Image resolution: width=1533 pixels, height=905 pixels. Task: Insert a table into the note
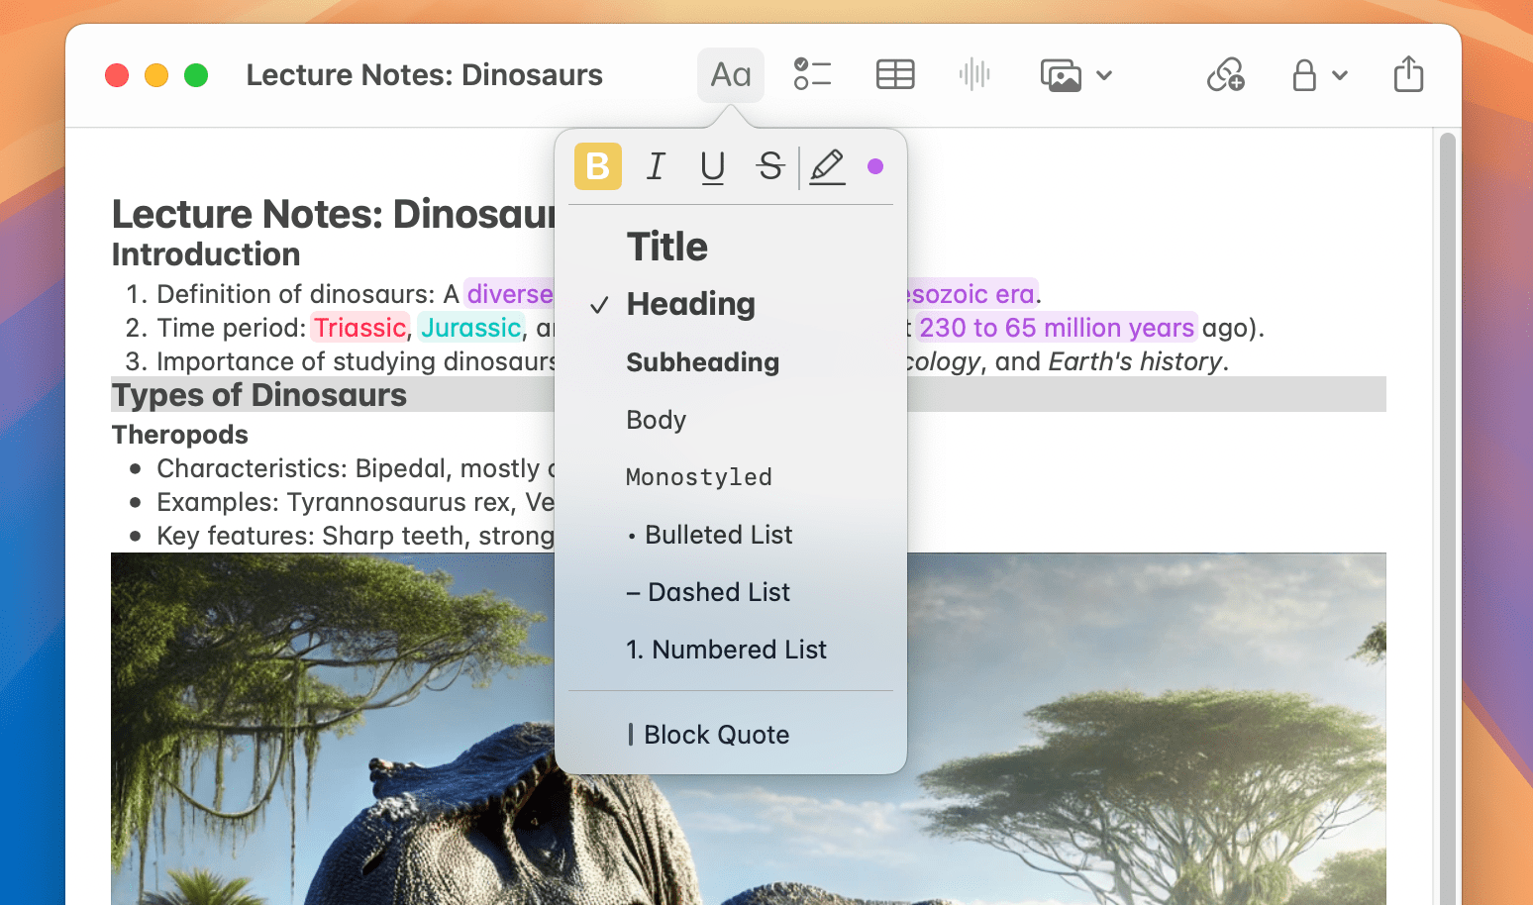pyautogui.click(x=894, y=74)
